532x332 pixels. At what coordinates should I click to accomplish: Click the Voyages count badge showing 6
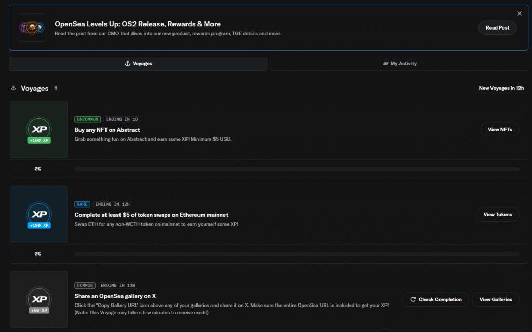tap(56, 88)
